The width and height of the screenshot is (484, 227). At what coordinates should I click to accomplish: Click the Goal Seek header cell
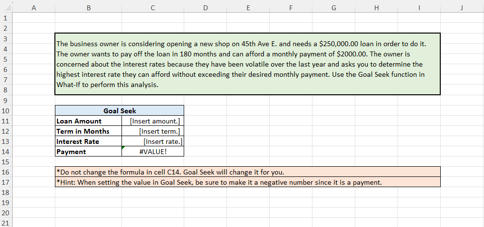[x=120, y=110]
